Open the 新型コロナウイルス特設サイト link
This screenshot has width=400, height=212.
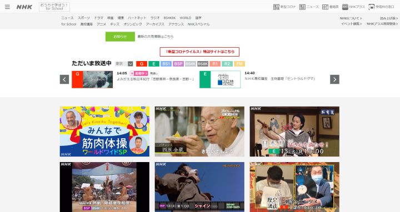(199, 52)
